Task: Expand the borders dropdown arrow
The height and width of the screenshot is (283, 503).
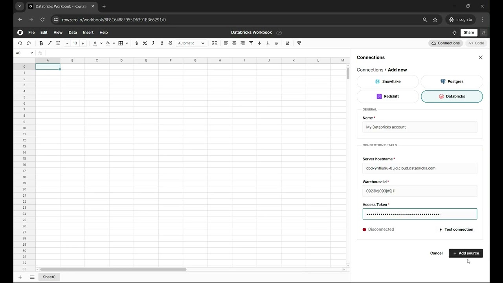Action: 127,43
